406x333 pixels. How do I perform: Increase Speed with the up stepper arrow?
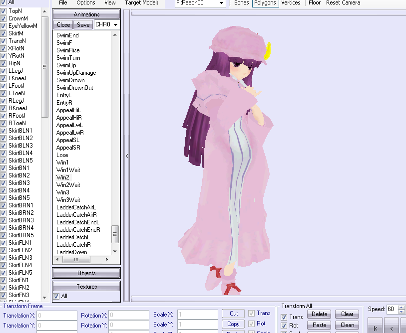402,308
